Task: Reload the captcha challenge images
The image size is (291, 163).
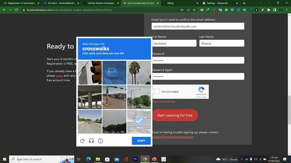Action: [82, 141]
